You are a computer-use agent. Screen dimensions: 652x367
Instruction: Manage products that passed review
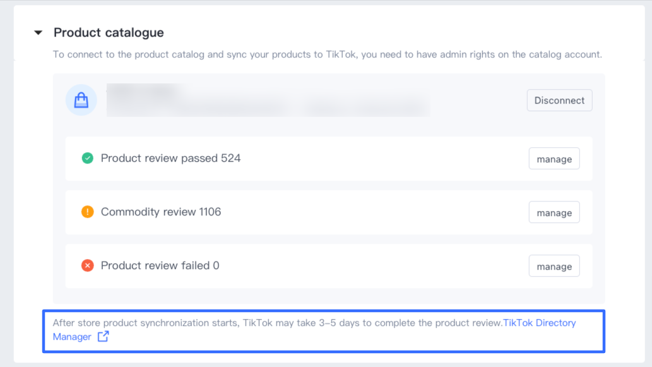click(x=554, y=159)
